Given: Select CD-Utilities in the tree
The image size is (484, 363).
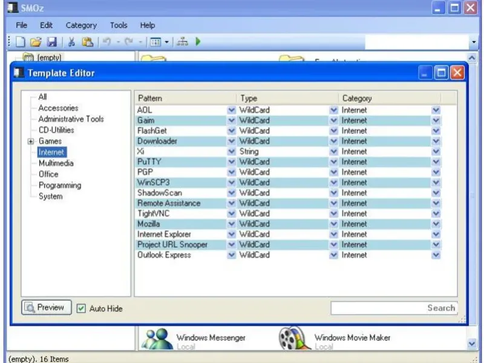Looking at the screenshot, I should (x=56, y=130).
